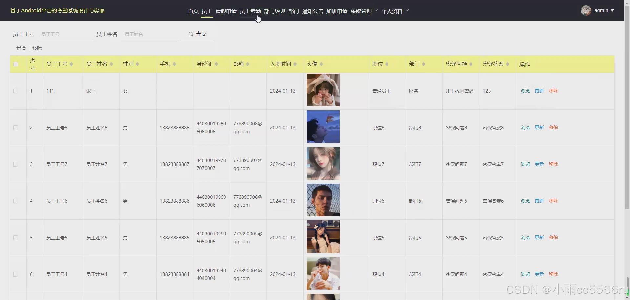Sort by 头像 column arrows
Screen dimensions: 630x300
pyautogui.click(x=321, y=64)
